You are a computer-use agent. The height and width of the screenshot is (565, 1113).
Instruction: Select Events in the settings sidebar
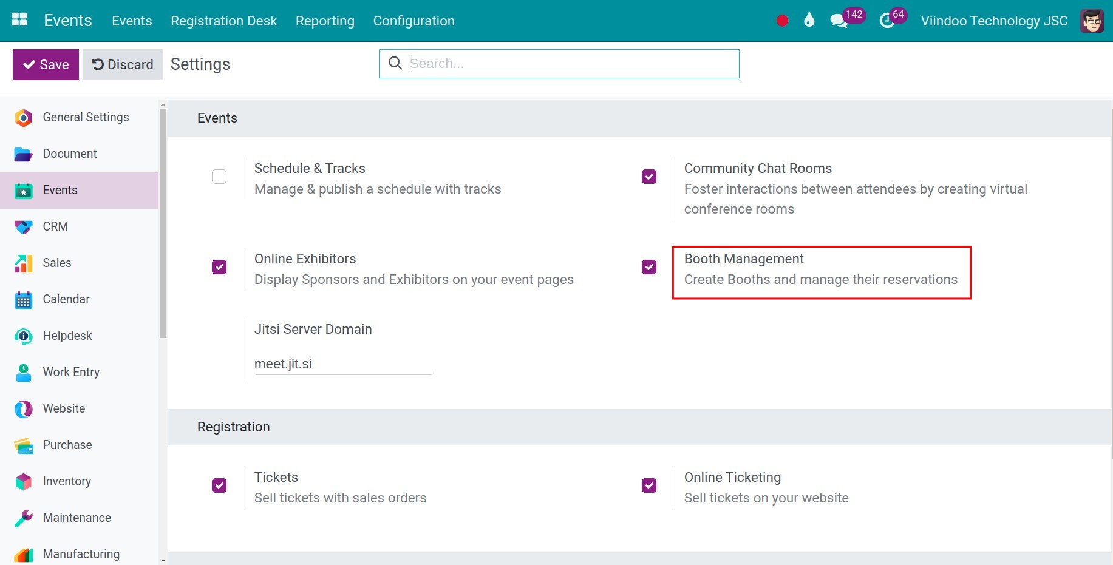[79, 191]
